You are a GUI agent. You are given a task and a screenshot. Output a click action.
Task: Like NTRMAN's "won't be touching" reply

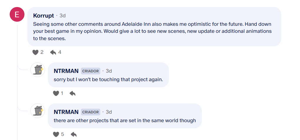pos(56,93)
